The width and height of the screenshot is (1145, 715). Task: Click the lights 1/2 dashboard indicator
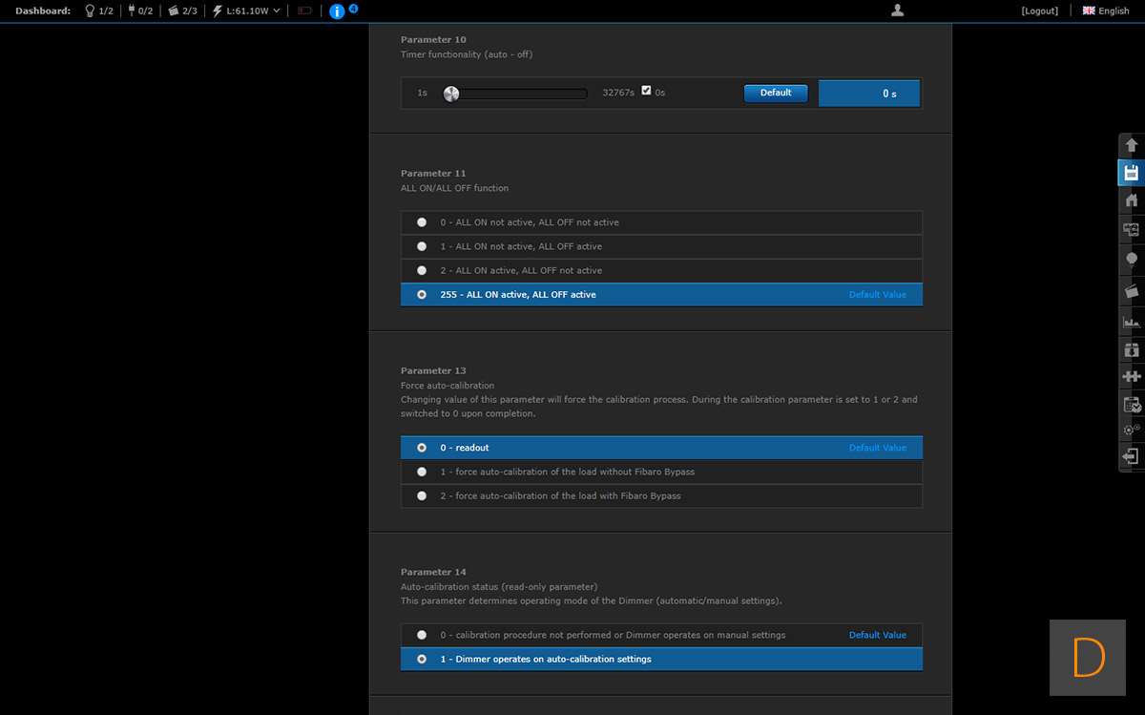(99, 11)
